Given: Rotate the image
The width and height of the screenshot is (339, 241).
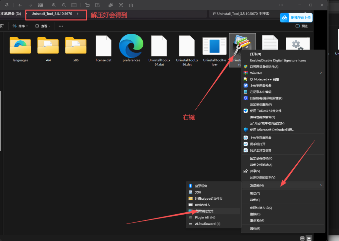Looking at the screenshot, I should click(x=87, y=5).
